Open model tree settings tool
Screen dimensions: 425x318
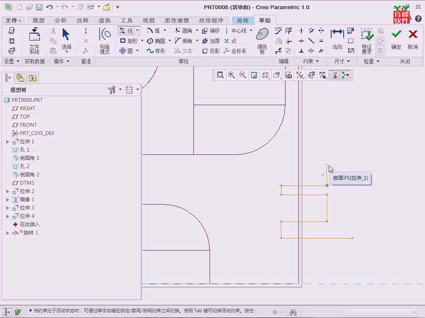coord(112,90)
